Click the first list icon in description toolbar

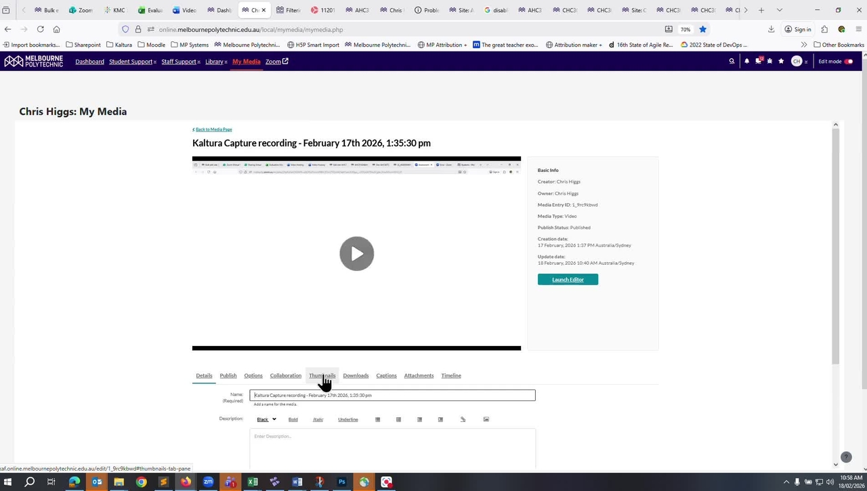coord(377,419)
